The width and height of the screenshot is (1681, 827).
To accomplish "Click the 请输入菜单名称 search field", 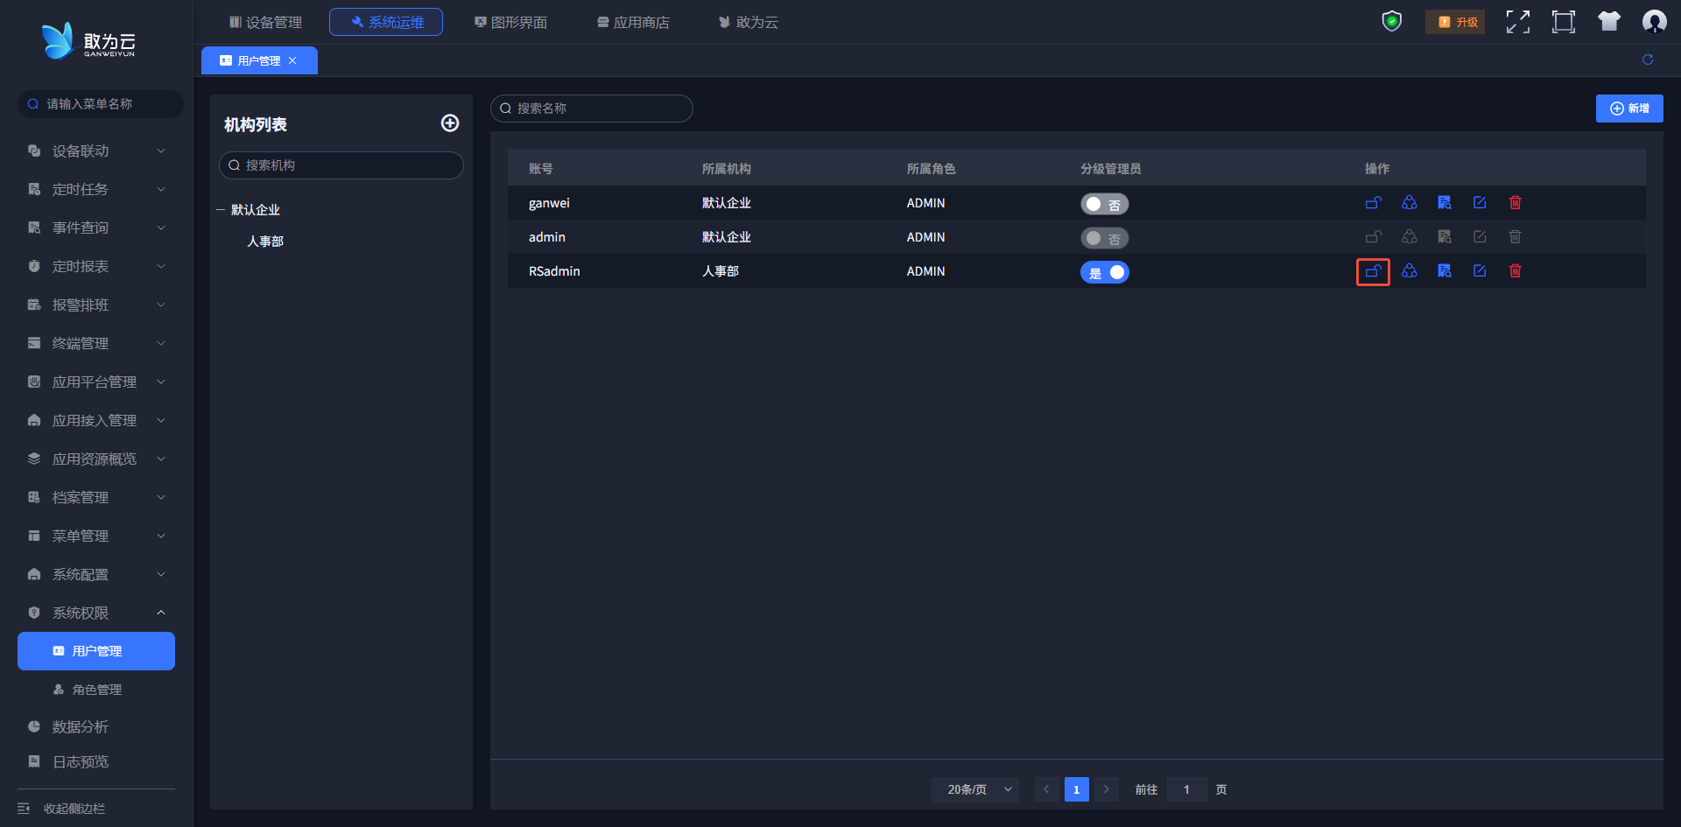I will [101, 104].
